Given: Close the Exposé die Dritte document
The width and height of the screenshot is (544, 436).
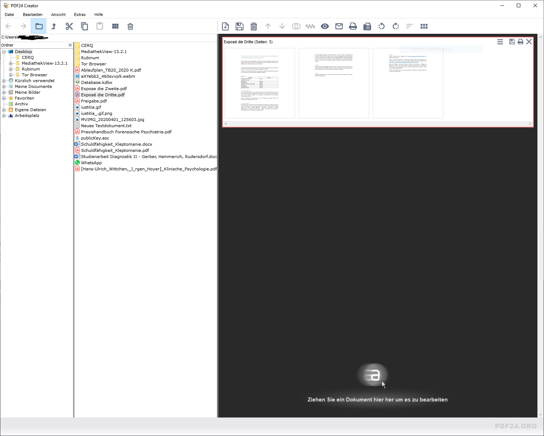Looking at the screenshot, I should [529, 42].
